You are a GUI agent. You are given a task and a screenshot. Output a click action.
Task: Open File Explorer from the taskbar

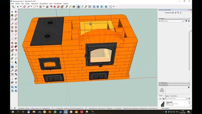pyautogui.click(x=34, y=112)
